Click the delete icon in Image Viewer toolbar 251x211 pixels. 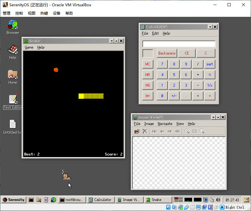pyautogui.click(x=145, y=131)
